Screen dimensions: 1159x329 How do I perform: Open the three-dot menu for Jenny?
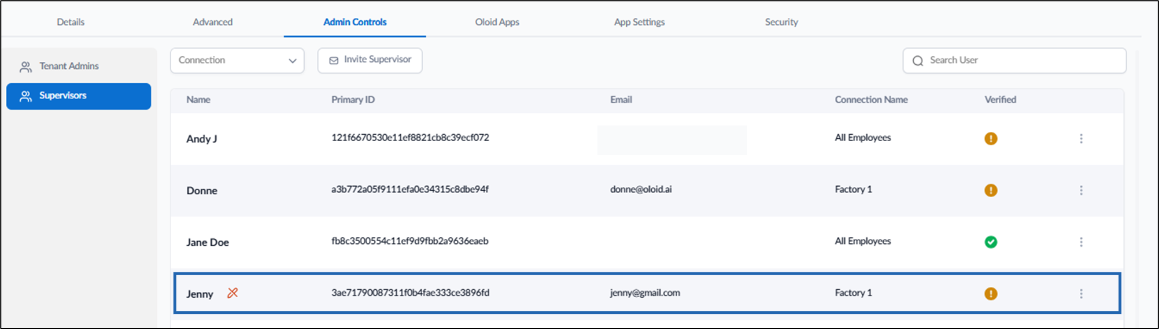[x=1081, y=294]
